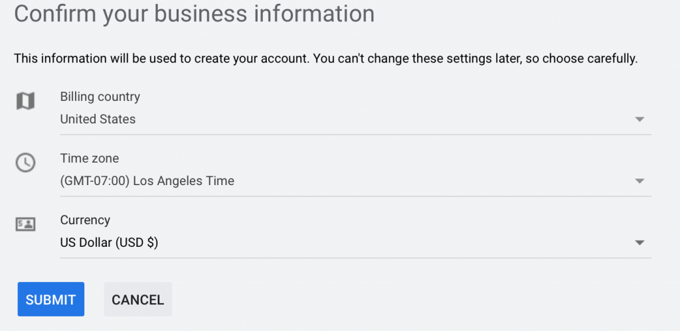Click the underline below the United States field
Screen dimensions: 680x331
[355, 135]
